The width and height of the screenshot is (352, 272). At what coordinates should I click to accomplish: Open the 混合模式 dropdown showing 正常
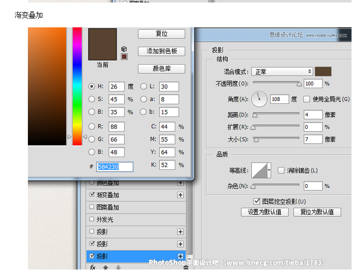tap(282, 72)
